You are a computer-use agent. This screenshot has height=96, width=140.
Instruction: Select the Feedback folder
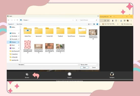[60, 32]
